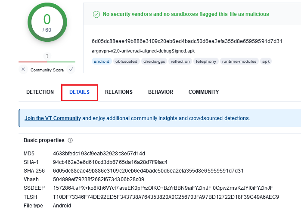Open the DETAILS tab

tap(79, 92)
